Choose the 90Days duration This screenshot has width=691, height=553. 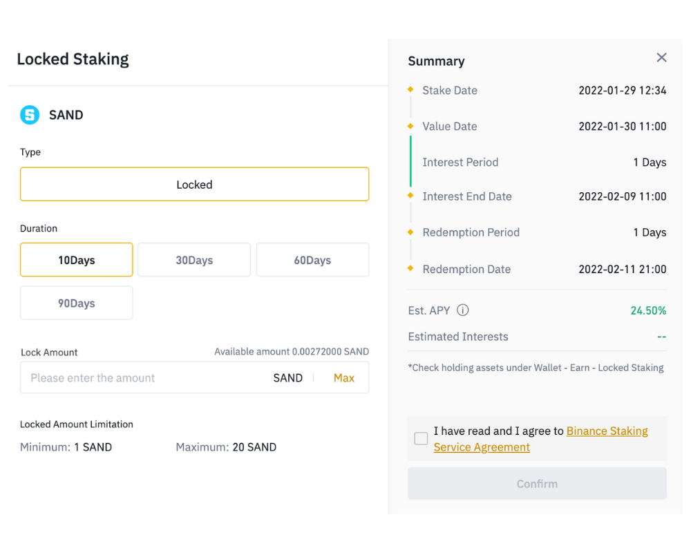coord(76,303)
